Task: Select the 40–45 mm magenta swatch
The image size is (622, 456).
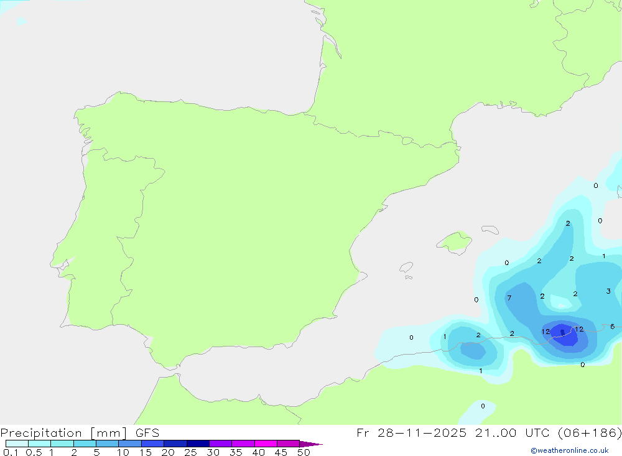Action: coord(266,444)
